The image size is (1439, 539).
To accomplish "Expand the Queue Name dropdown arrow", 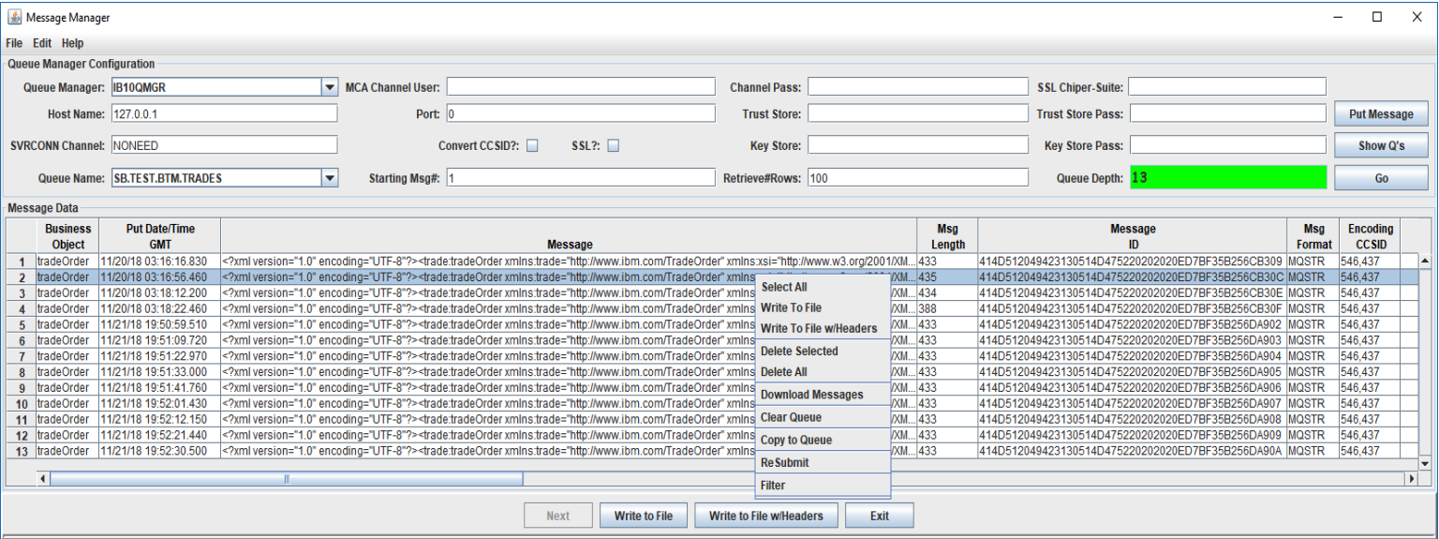I will click(330, 177).
